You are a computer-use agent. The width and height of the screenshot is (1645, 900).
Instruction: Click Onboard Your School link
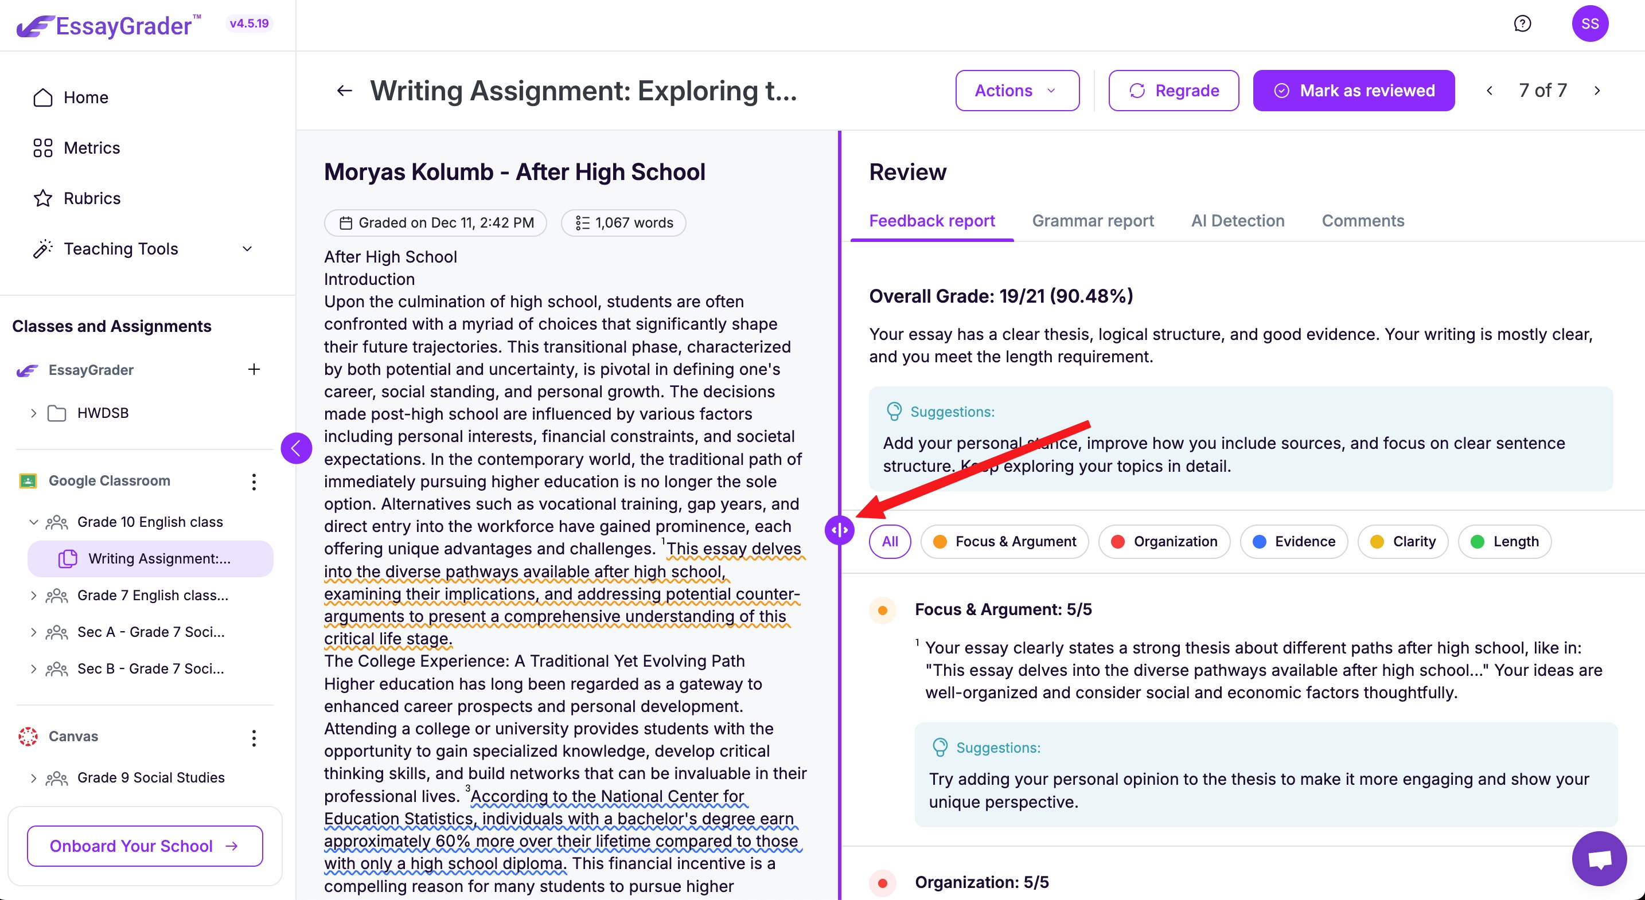(x=145, y=846)
